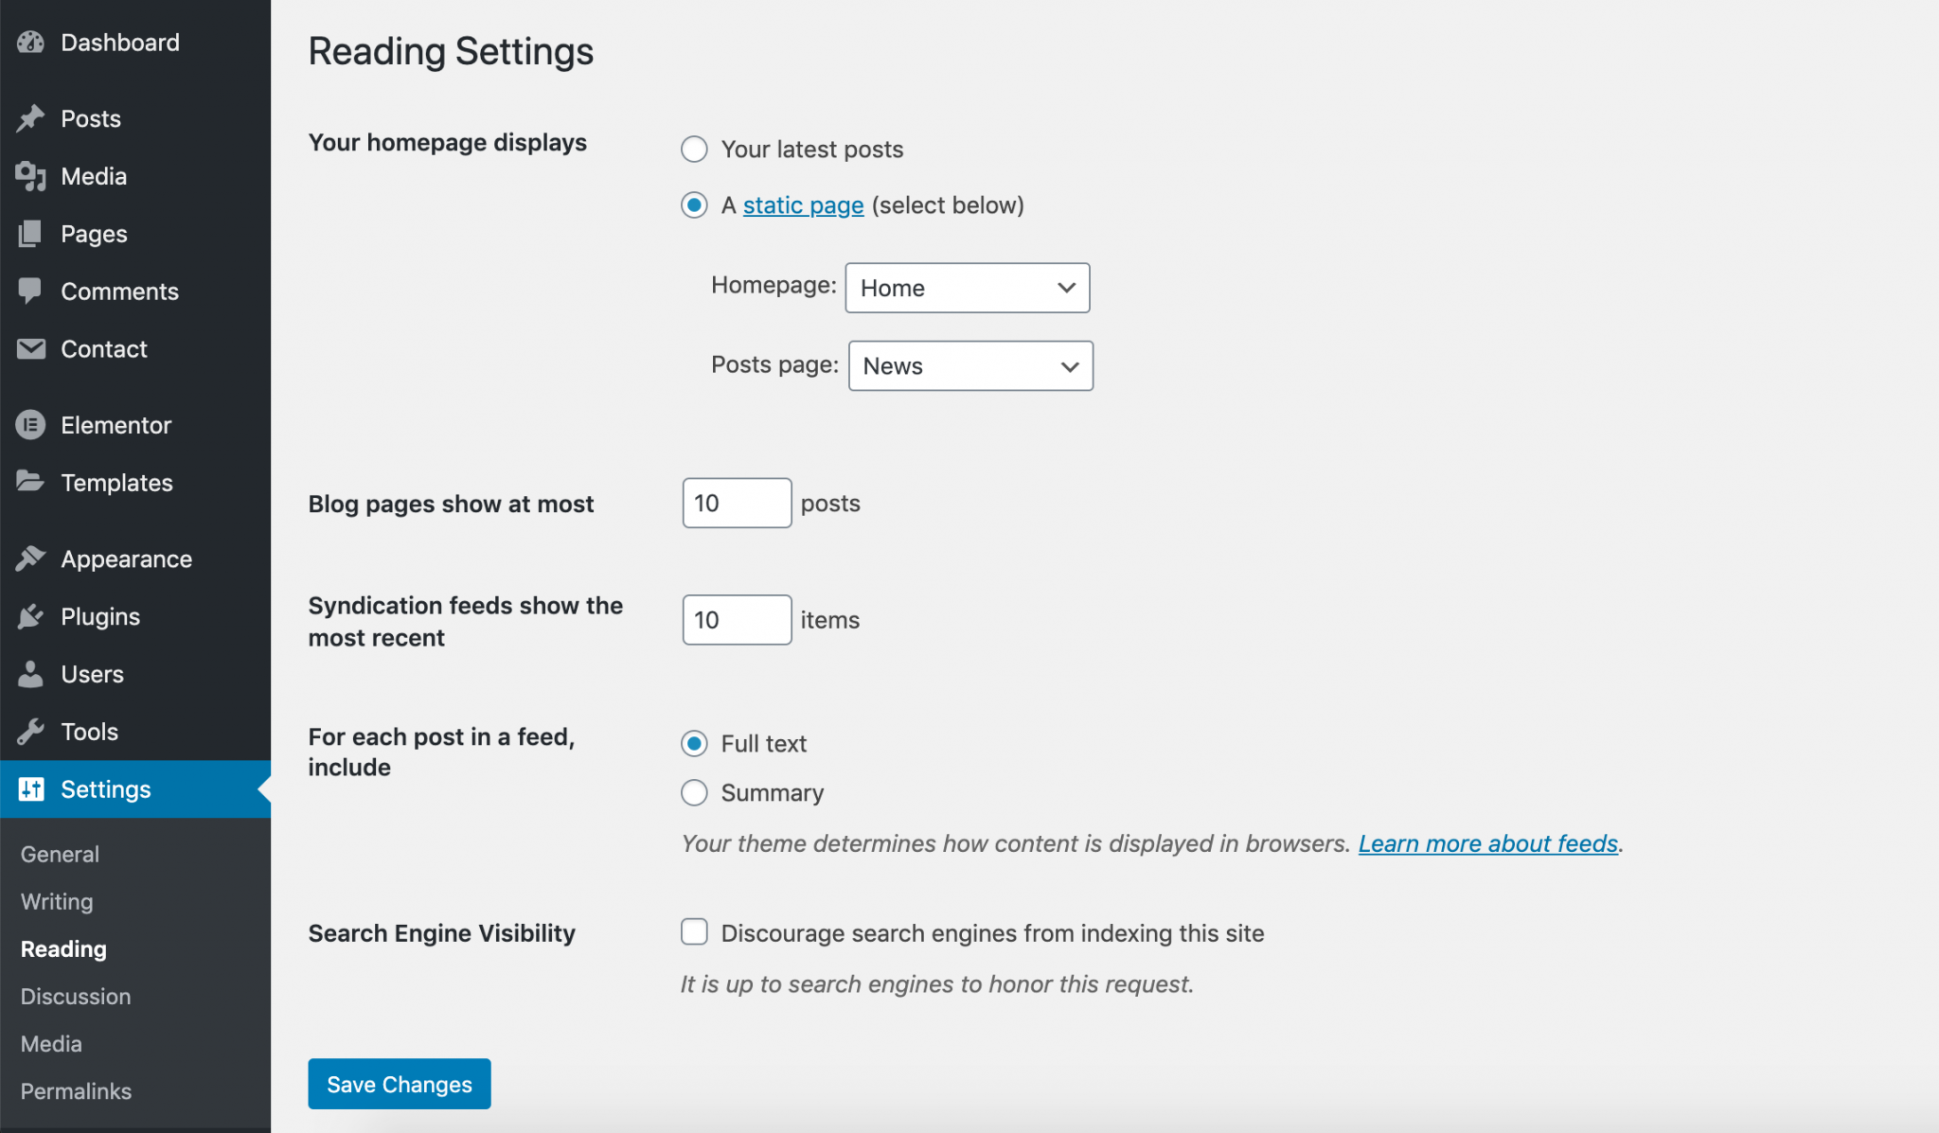Open Dashboard menu item
Image resolution: width=1939 pixels, height=1133 pixels.
[x=135, y=43]
